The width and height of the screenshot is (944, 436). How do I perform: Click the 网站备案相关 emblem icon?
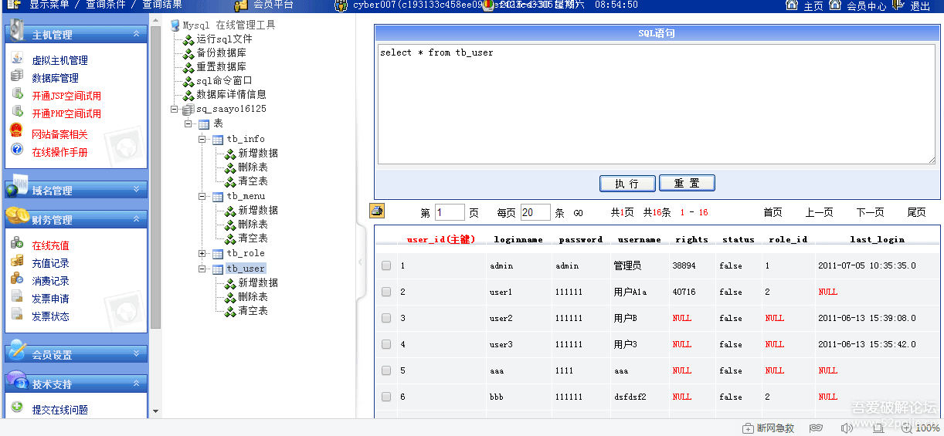pos(17,130)
